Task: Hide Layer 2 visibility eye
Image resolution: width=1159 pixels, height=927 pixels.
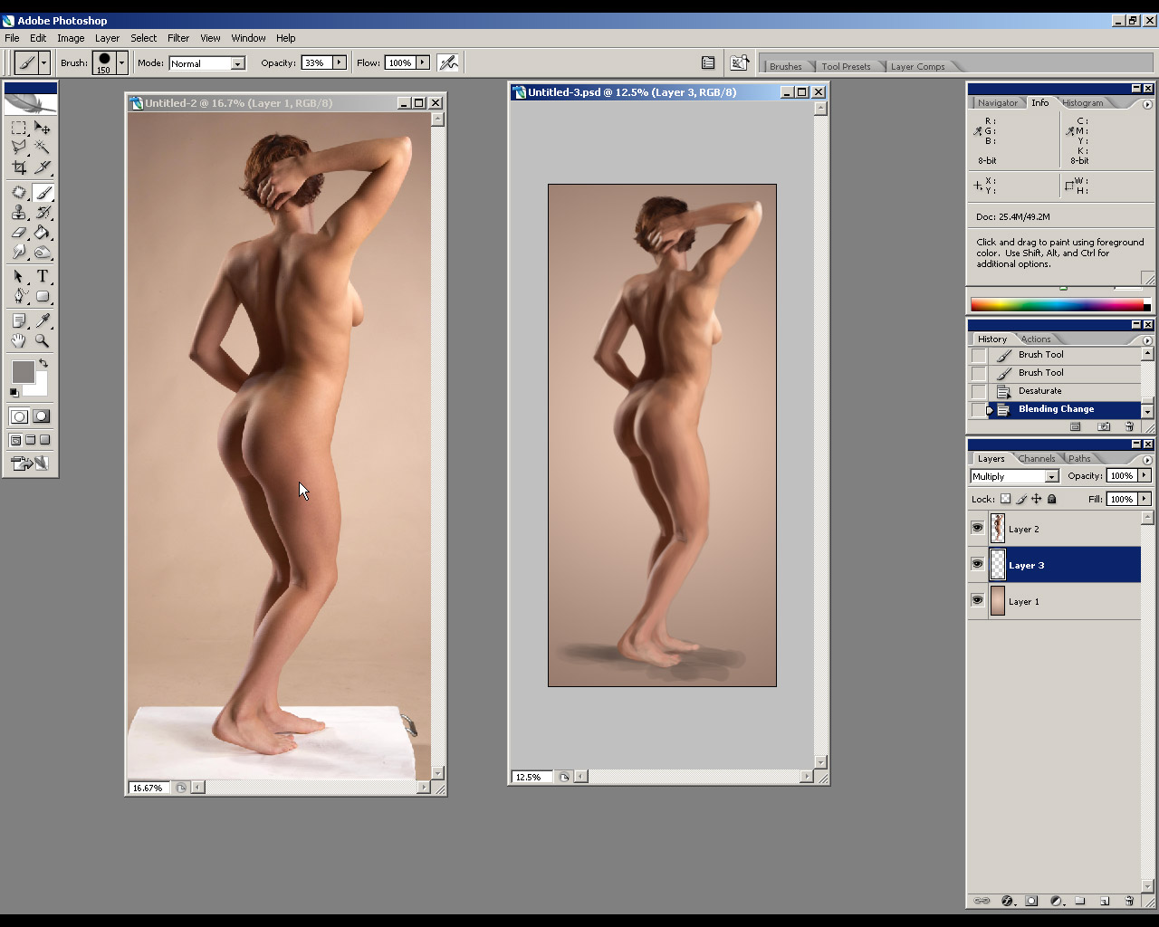Action: tap(977, 528)
